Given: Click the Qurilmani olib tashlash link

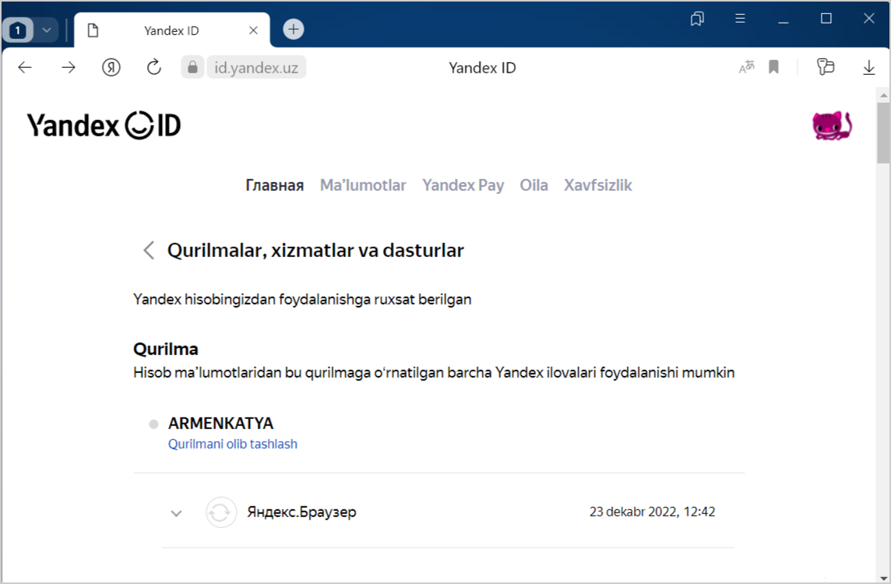Looking at the screenshot, I should click(233, 444).
